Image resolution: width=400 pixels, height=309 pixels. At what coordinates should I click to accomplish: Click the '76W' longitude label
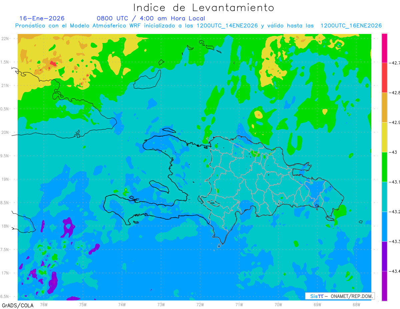tap(44, 304)
